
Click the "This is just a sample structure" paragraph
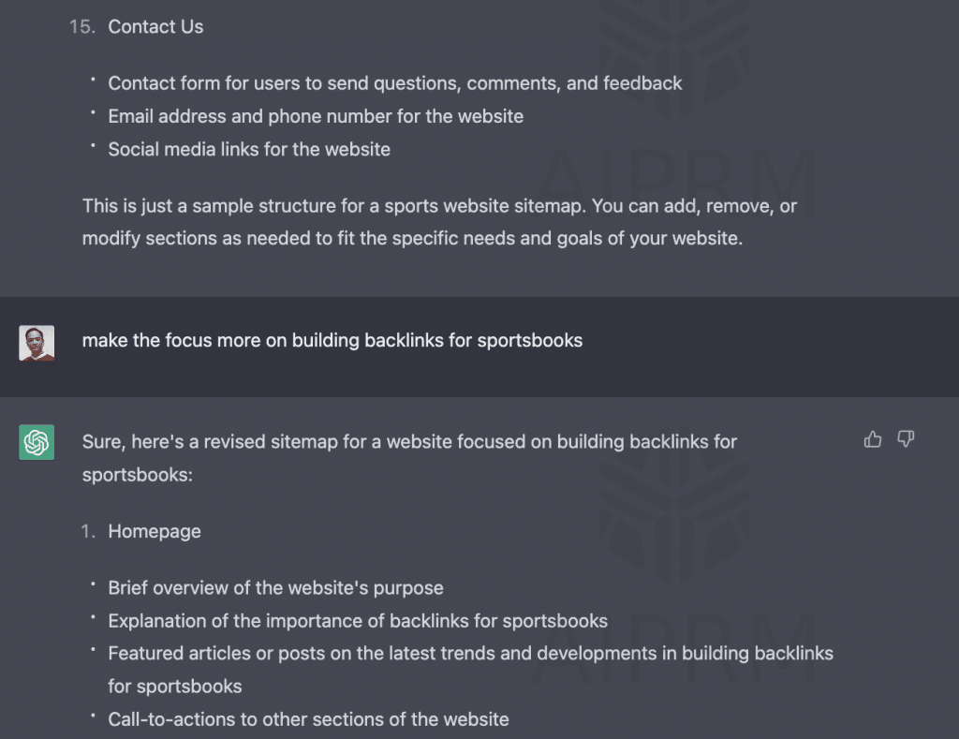[x=438, y=222]
